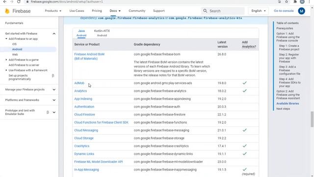Open the English language selector

[259, 11]
